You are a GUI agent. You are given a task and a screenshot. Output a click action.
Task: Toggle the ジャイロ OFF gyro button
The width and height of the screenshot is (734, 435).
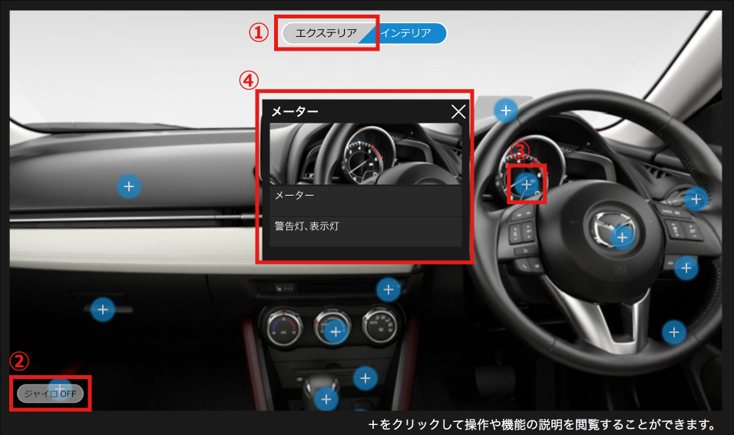pyautogui.click(x=51, y=394)
